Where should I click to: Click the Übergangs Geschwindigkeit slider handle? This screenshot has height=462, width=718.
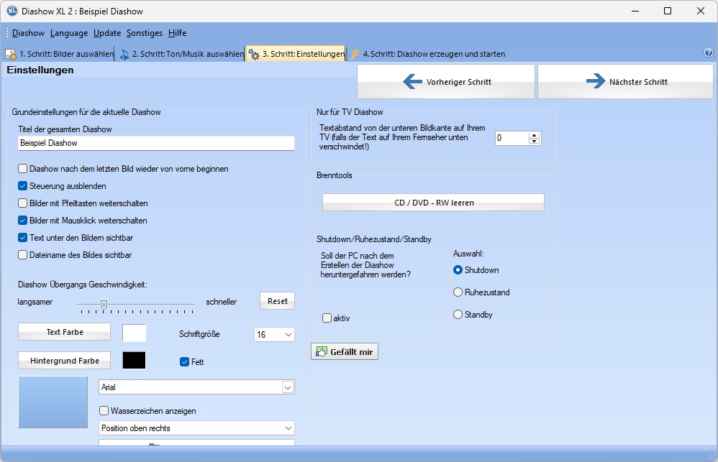(104, 305)
